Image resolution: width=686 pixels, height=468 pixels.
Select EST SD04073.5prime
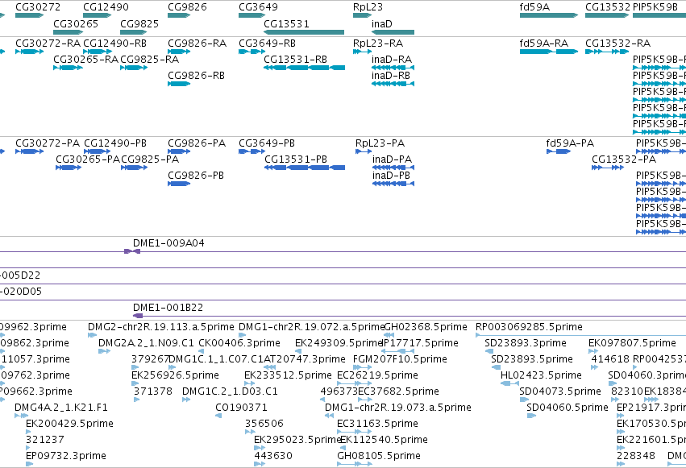click(x=524, y=400)
